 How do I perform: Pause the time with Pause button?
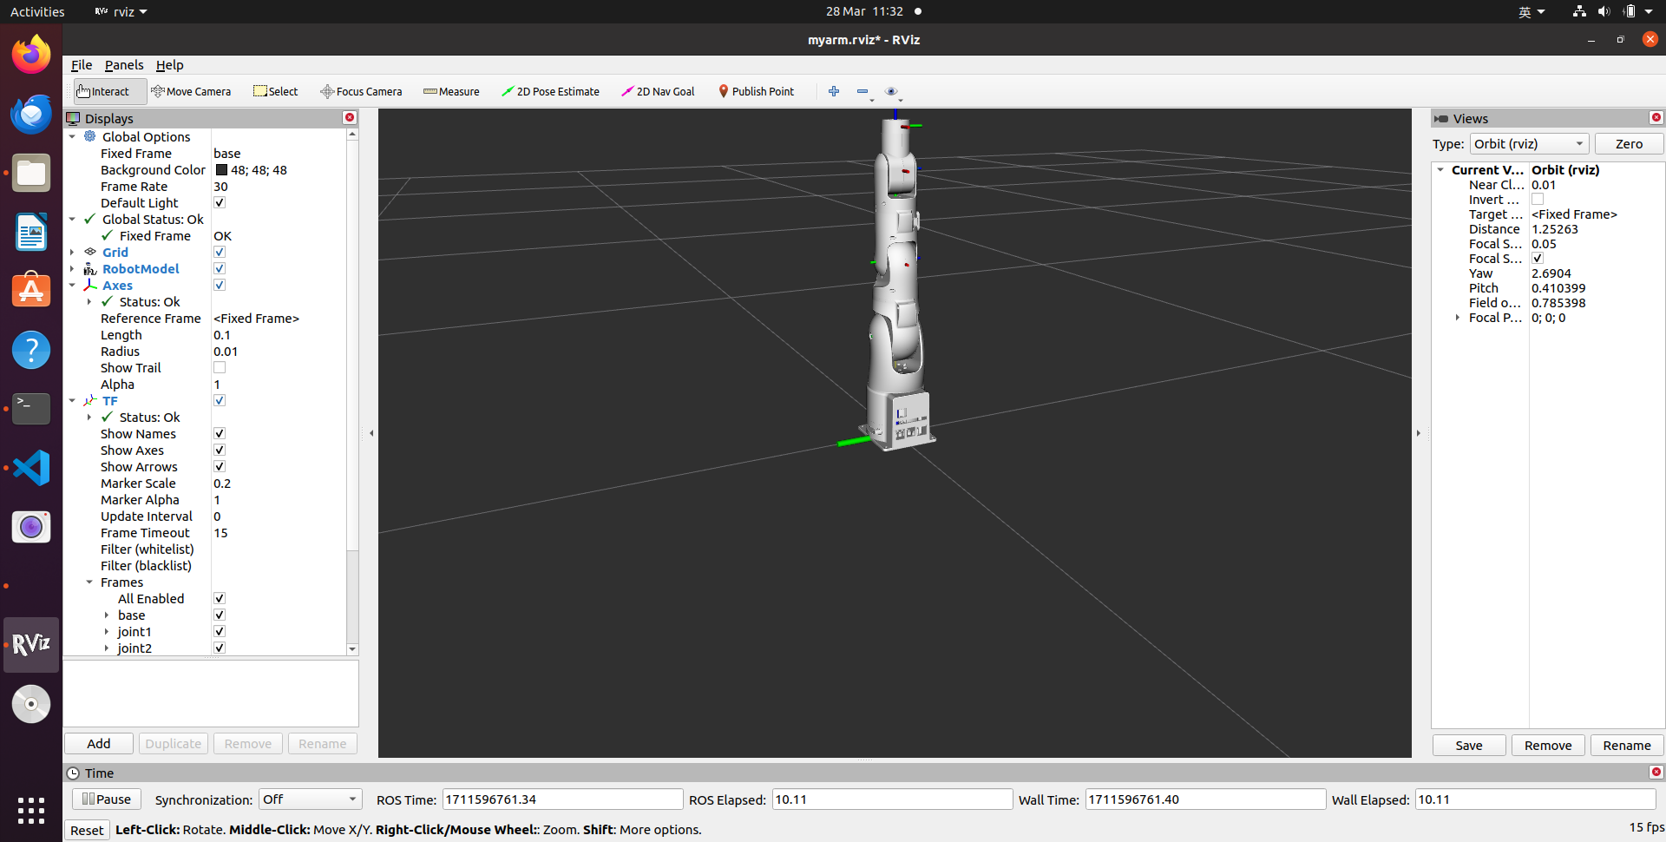[107, 799]
